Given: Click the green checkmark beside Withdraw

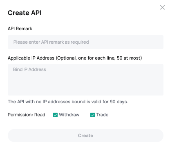Looking at the screenshot, I should click(x=55, y=115).
